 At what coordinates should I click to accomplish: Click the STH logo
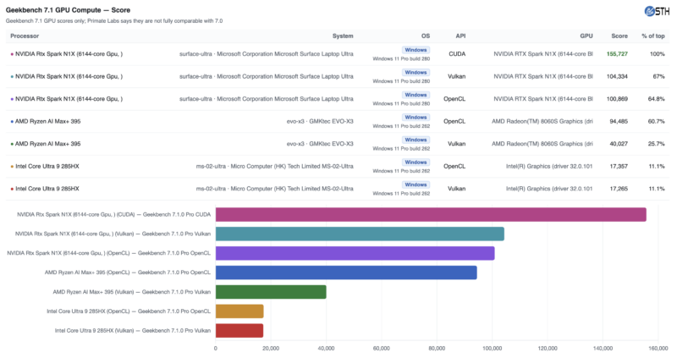coord(657,11)
